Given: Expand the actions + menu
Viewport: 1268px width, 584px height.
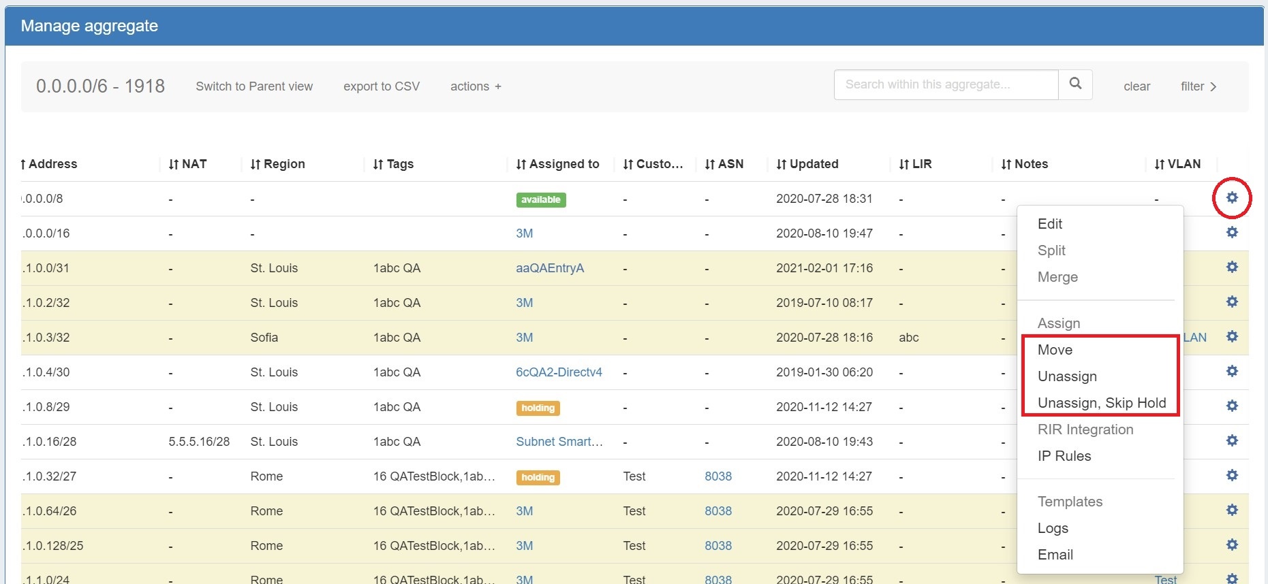Looking at the screenshot, I should click(x=476, y=86).
